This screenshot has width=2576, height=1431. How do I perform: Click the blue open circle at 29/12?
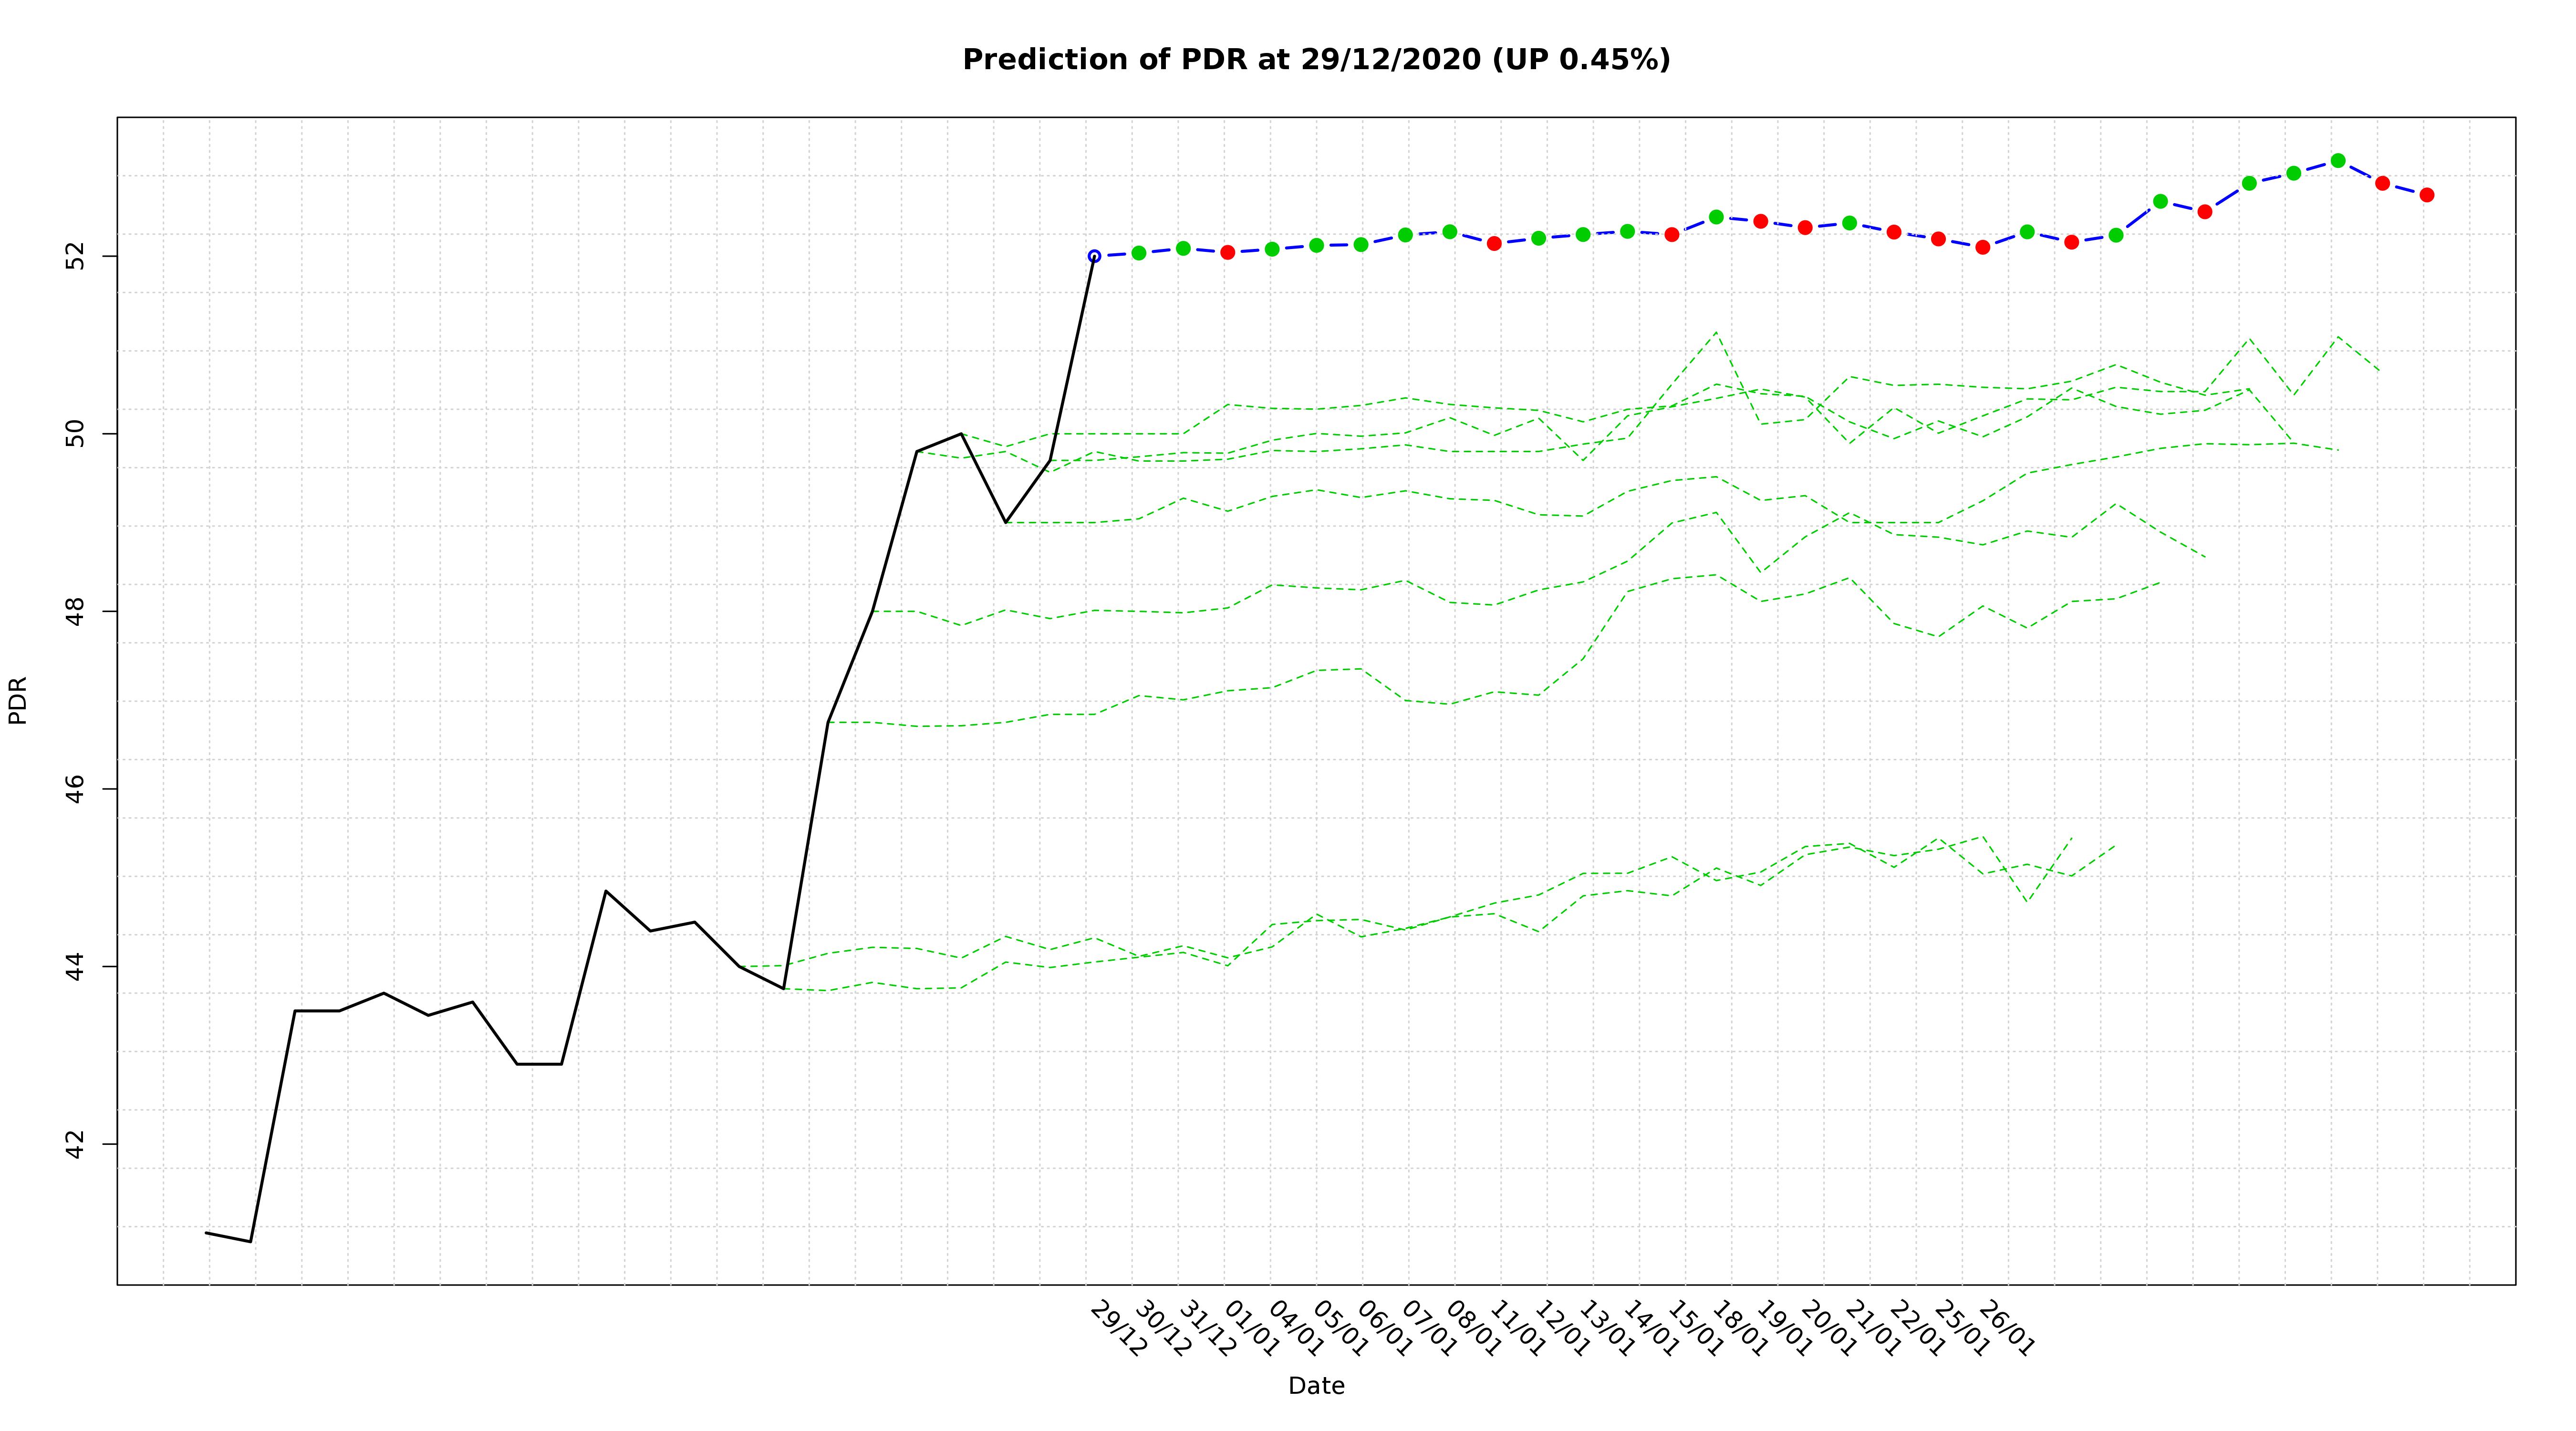[x=1094, y=256]
